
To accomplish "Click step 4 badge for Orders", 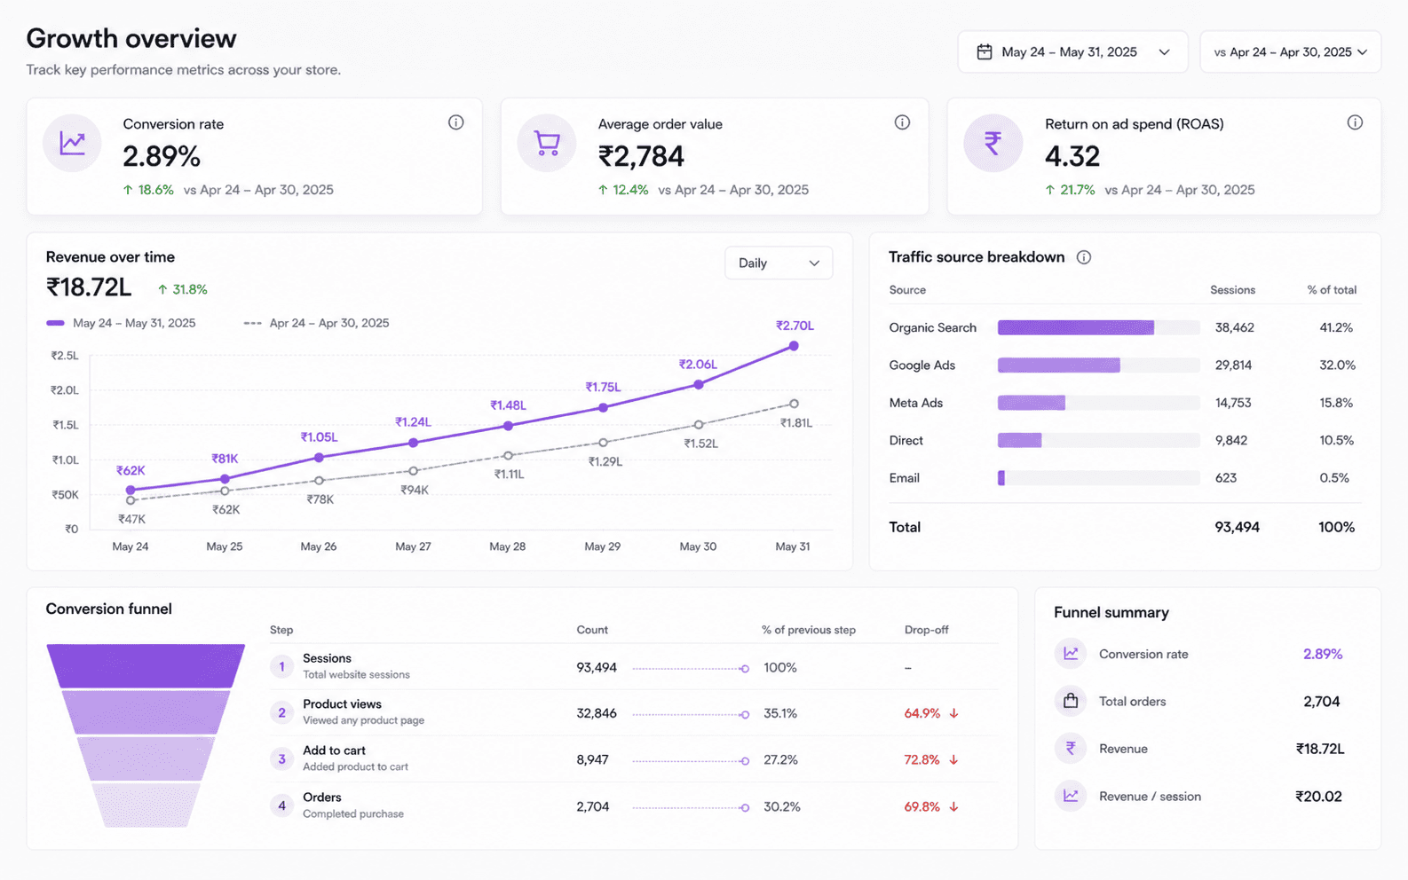I will (281, 805).
